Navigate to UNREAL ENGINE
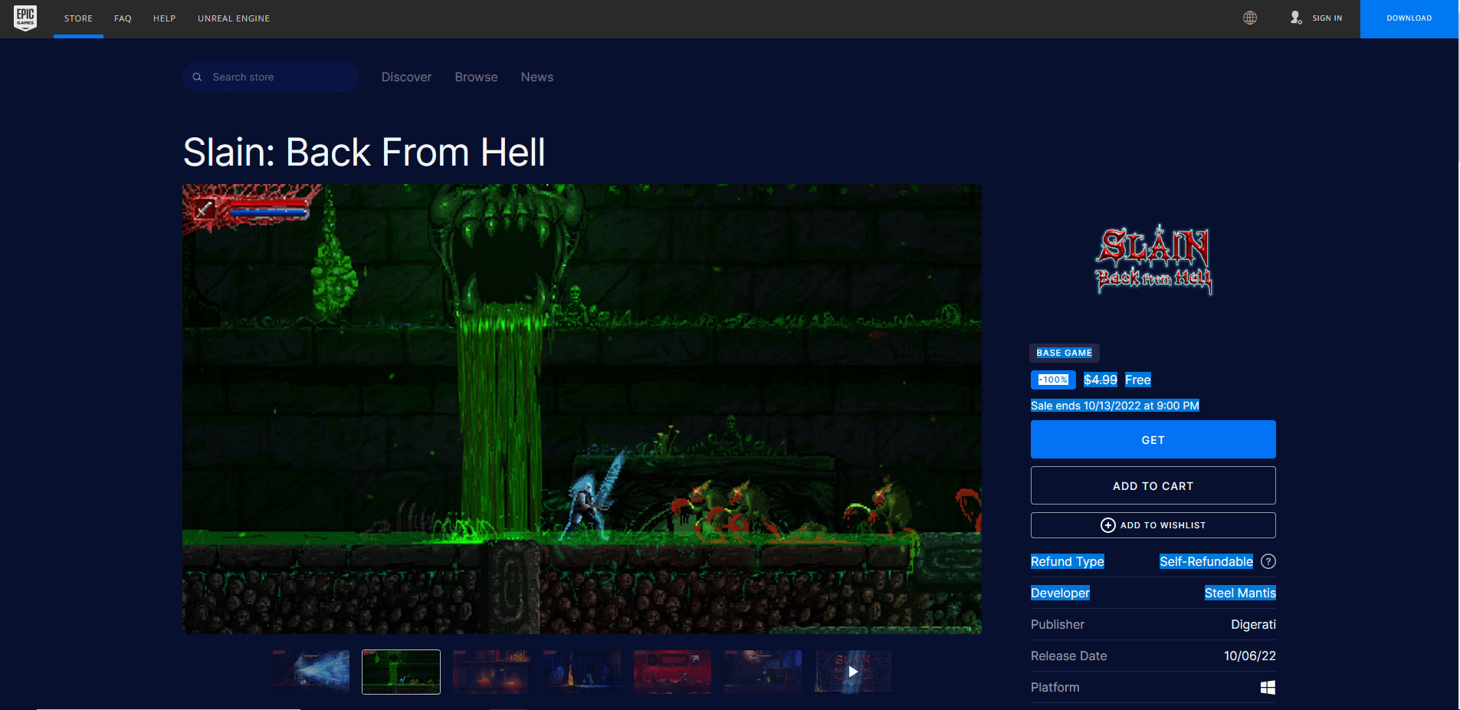The height and width of the screenshot is (710, 1460). (234, 18)
